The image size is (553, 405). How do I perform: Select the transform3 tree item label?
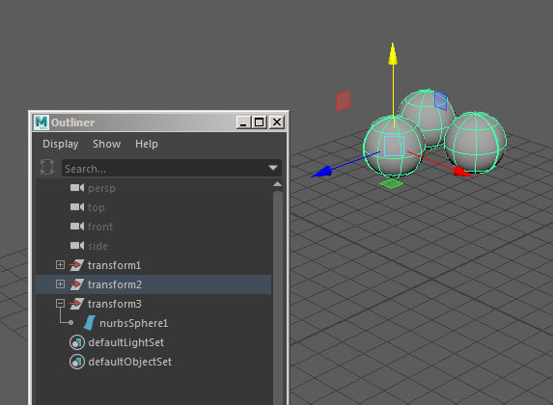click(x=114, y=304)
